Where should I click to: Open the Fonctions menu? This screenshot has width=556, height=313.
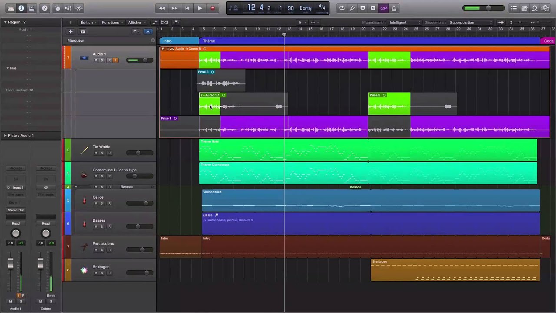(110, 23)
